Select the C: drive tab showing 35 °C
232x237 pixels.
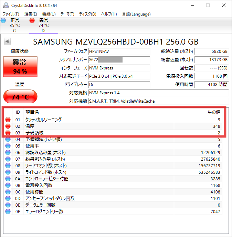tap(14, 26)
